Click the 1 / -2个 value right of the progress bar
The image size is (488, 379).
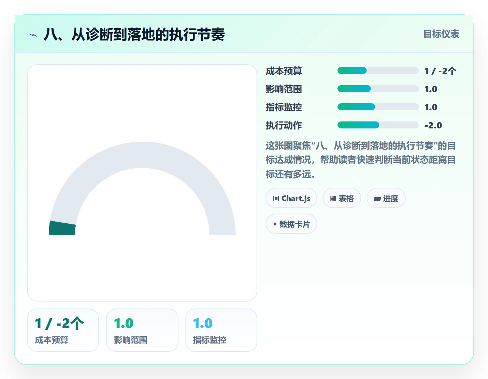click(x=441, y=71)
